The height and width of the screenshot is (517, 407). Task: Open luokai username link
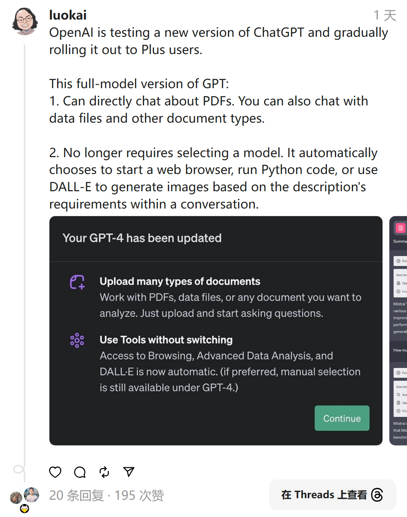68,15
